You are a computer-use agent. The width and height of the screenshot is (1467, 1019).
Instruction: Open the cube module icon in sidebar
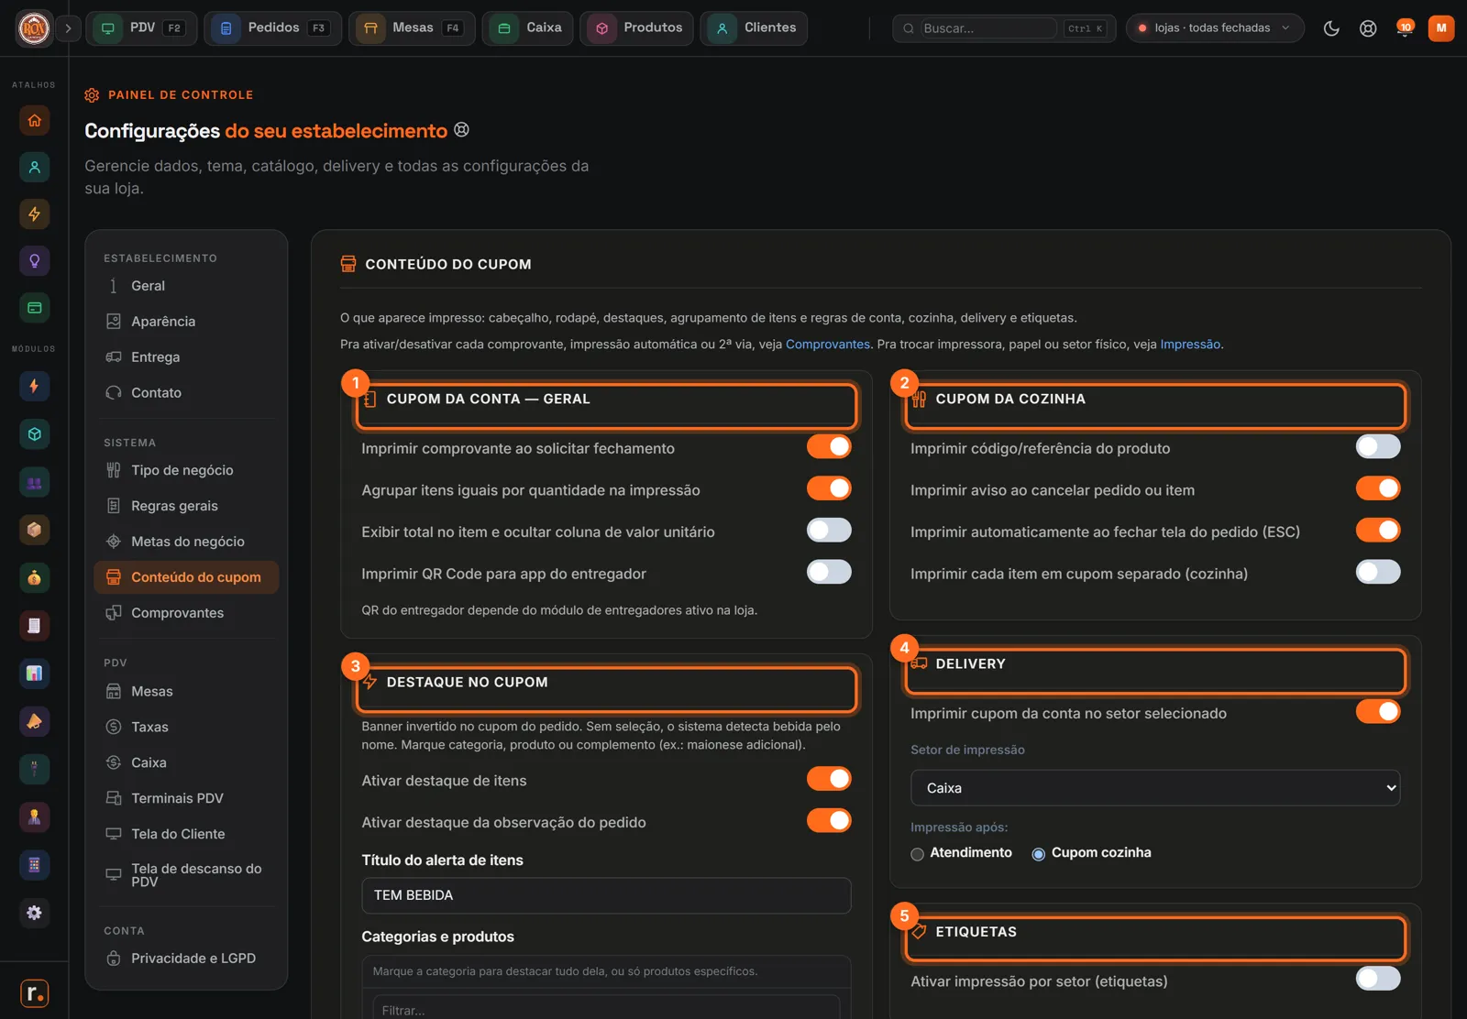point(34,434)
